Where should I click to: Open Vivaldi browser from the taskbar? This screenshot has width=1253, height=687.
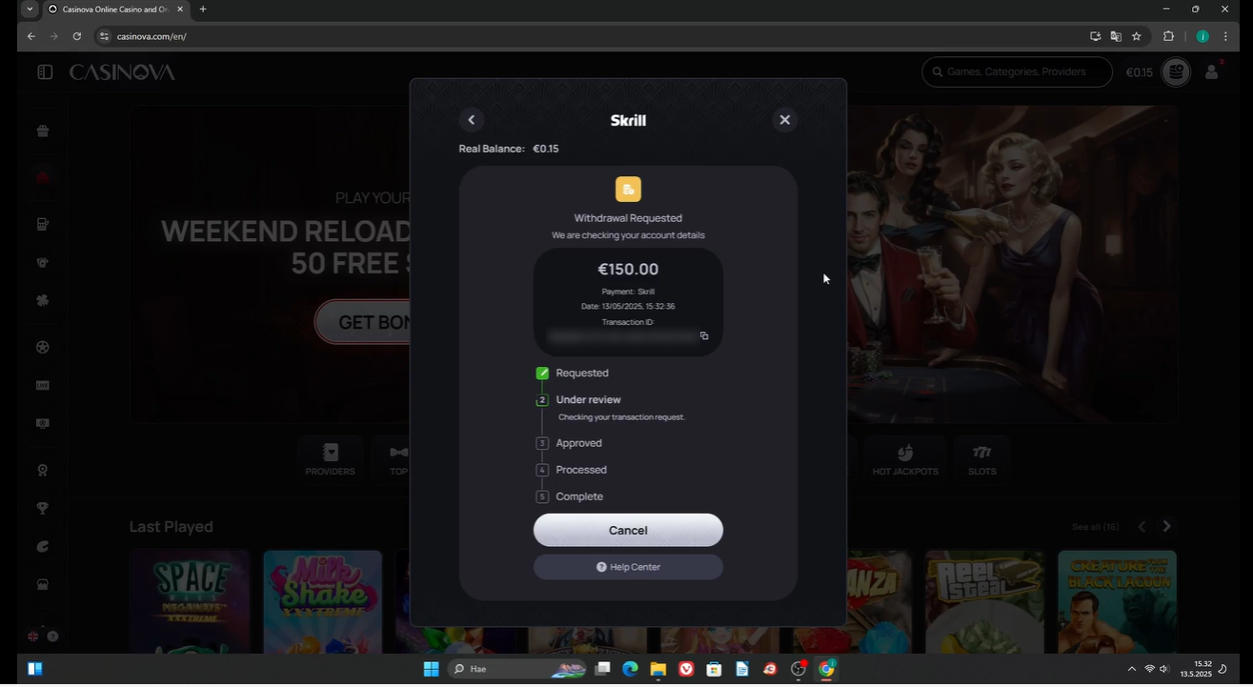click(686, 669)
